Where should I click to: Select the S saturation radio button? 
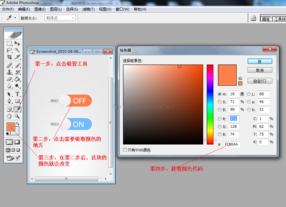pos(220,102)
